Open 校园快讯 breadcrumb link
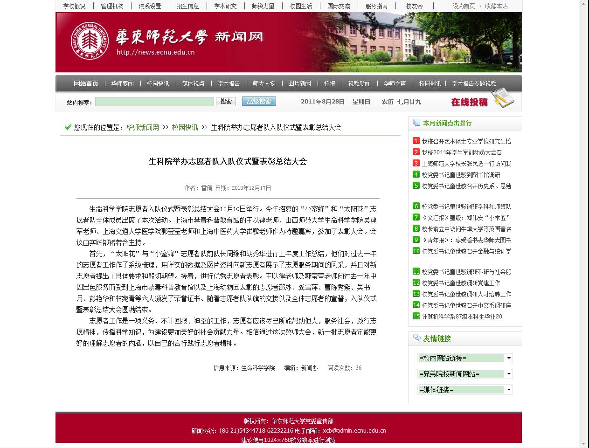This screenshot has height=448, width=589. tap(185, 127)
